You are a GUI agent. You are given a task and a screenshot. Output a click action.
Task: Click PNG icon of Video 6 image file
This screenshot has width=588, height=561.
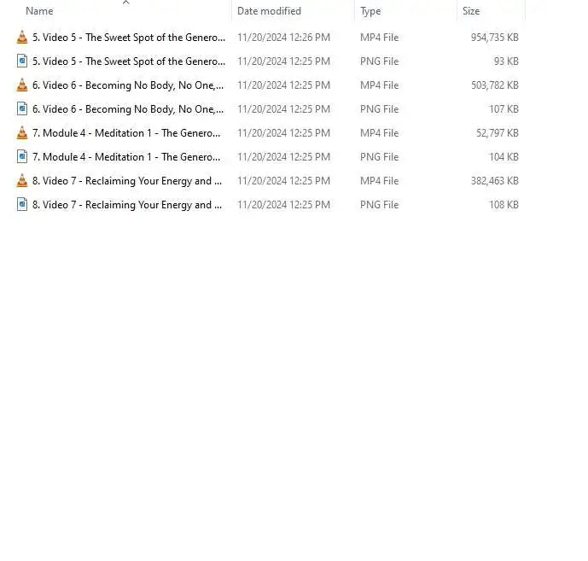pos(22,109)
